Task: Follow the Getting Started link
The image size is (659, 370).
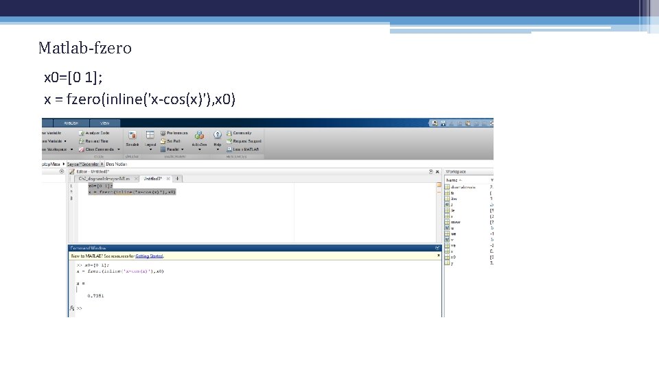Action: pos(149,256)
